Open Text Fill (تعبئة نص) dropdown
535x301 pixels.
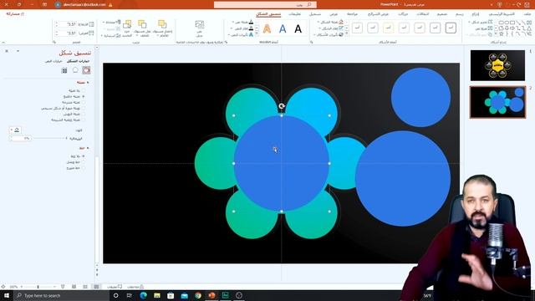[242, 23]
